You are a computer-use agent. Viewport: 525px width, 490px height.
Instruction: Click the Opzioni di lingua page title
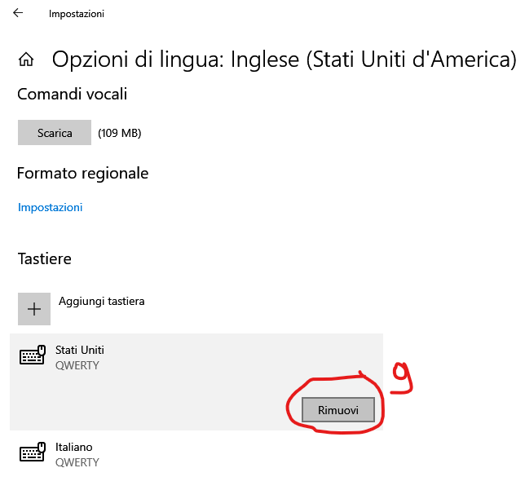(x=284, y=60)
